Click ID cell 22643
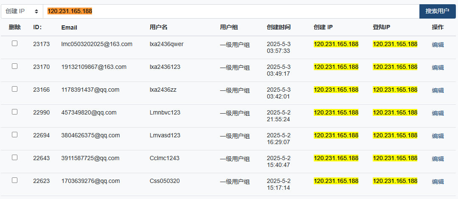The width and height of the screenshot is (458, 199). (x=42, y=158)
